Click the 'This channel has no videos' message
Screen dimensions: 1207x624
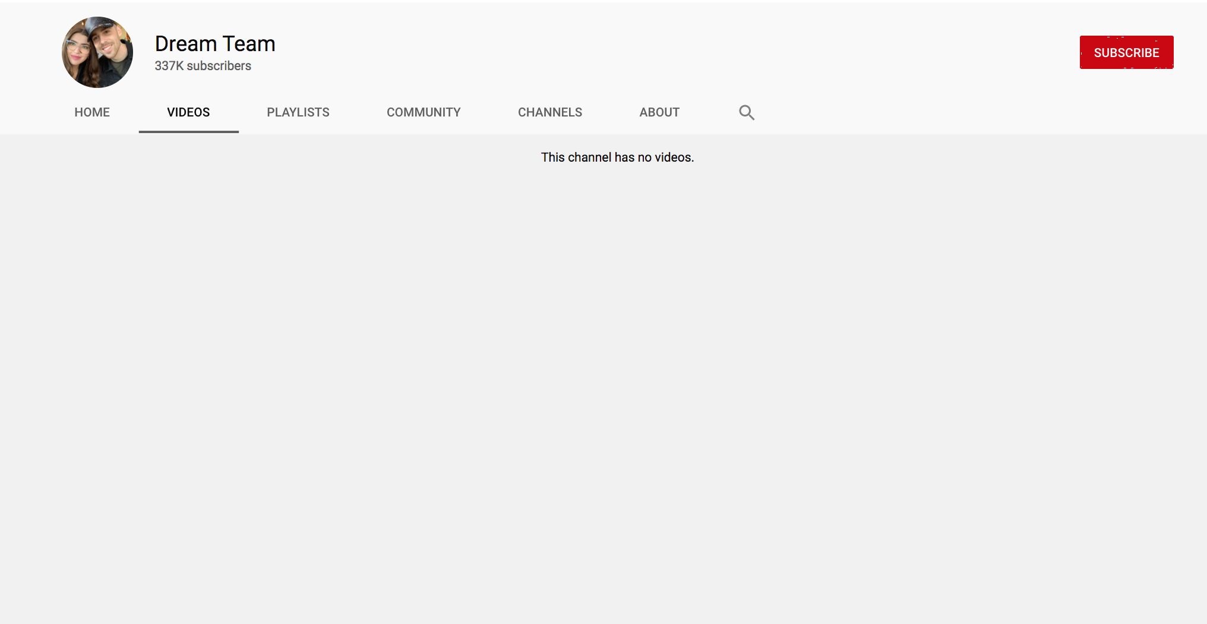point(617,157)
